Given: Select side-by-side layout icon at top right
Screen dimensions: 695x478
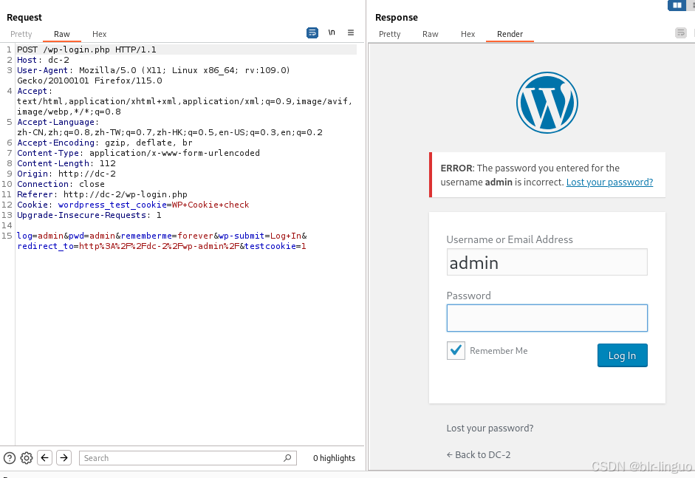Looking at the screenshot, I should [677, 5].
